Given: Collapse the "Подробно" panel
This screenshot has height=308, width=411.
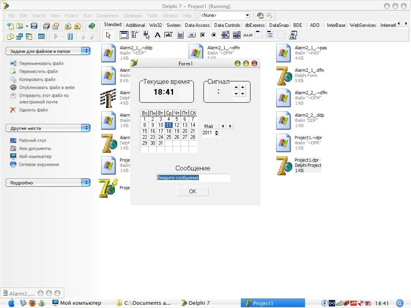Looking at the screenshot, I should (x=85, y=182).
